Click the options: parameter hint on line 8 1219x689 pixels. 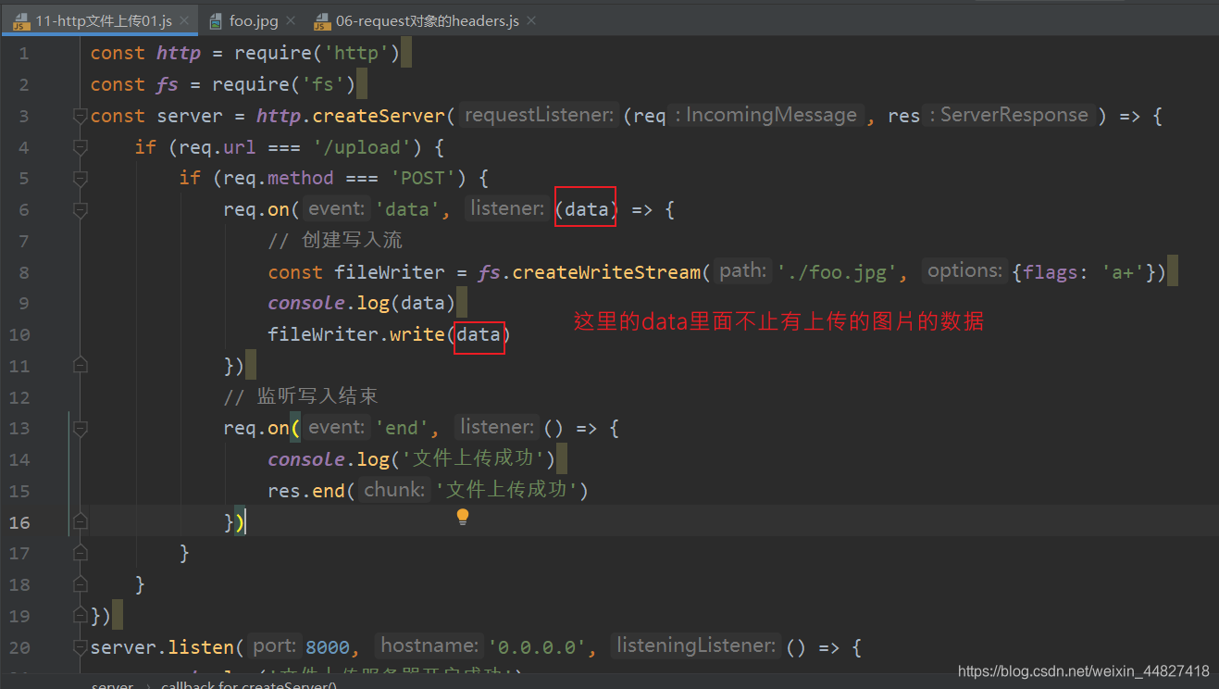pos(964,271)
